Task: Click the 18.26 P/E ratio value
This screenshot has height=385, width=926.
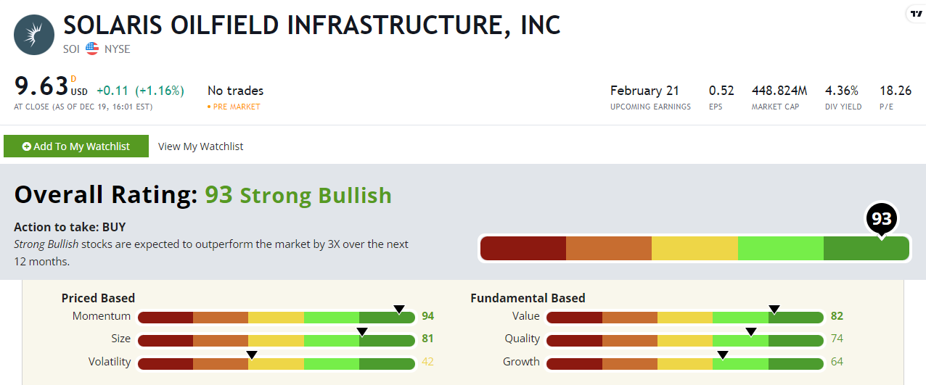Action: coord(896,91)
